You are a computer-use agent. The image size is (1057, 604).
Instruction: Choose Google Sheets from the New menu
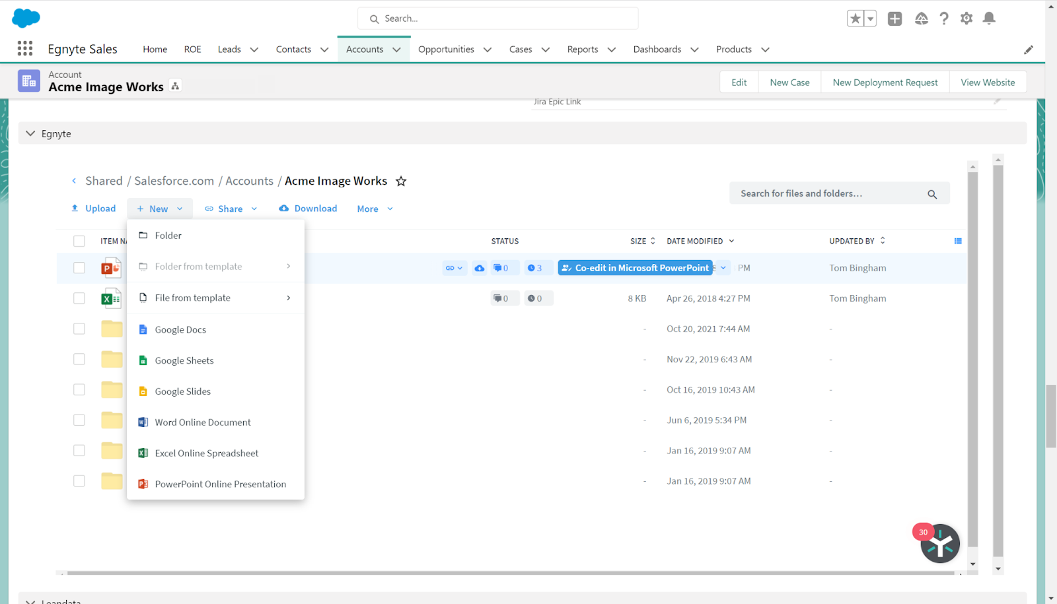184,360
